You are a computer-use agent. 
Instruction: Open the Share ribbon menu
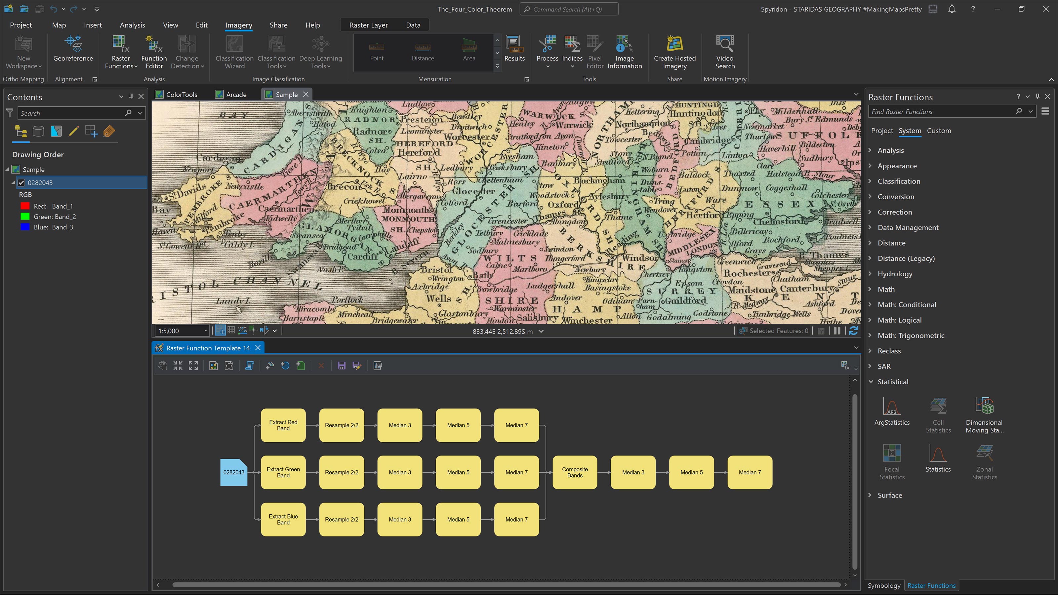pos(278,25)
